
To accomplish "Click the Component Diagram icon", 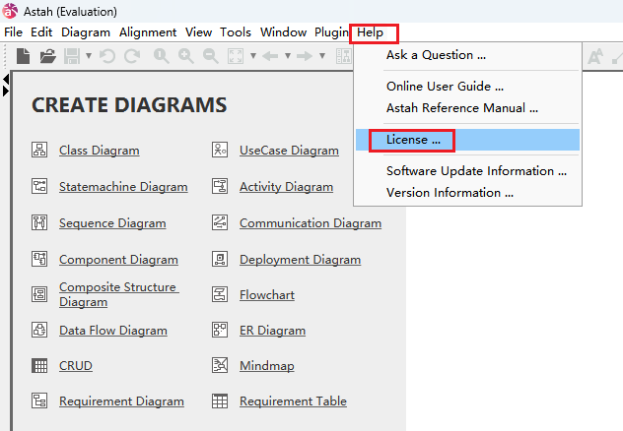I will (39, 259).
